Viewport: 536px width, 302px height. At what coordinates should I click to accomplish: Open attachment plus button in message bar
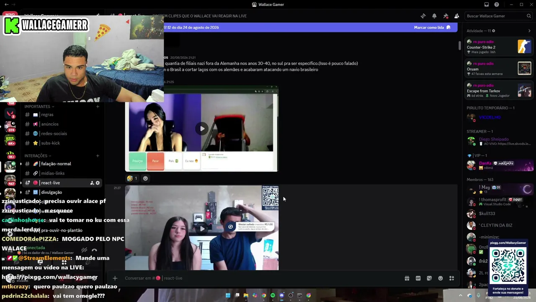(x=115, y=278)
